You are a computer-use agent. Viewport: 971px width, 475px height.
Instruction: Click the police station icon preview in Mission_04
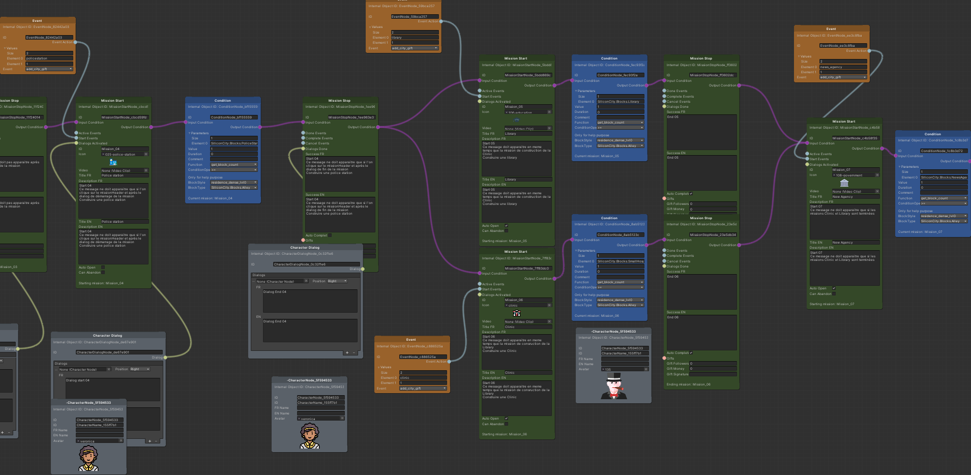[x=113, y=162]
